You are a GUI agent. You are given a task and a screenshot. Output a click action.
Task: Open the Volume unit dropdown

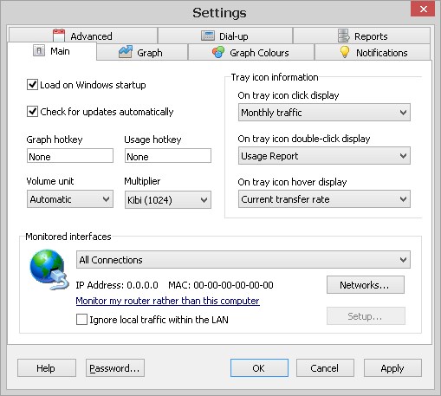70,199
